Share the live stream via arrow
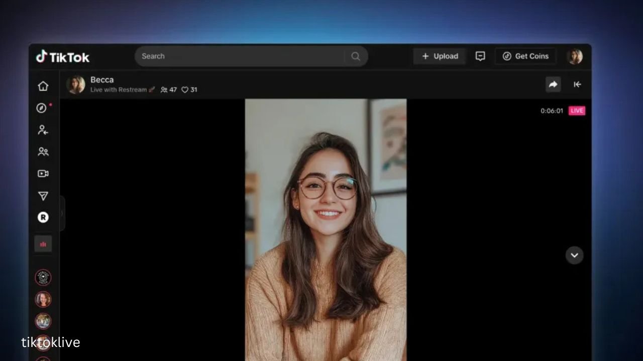The image size is (643, 361). pos(553,84)
